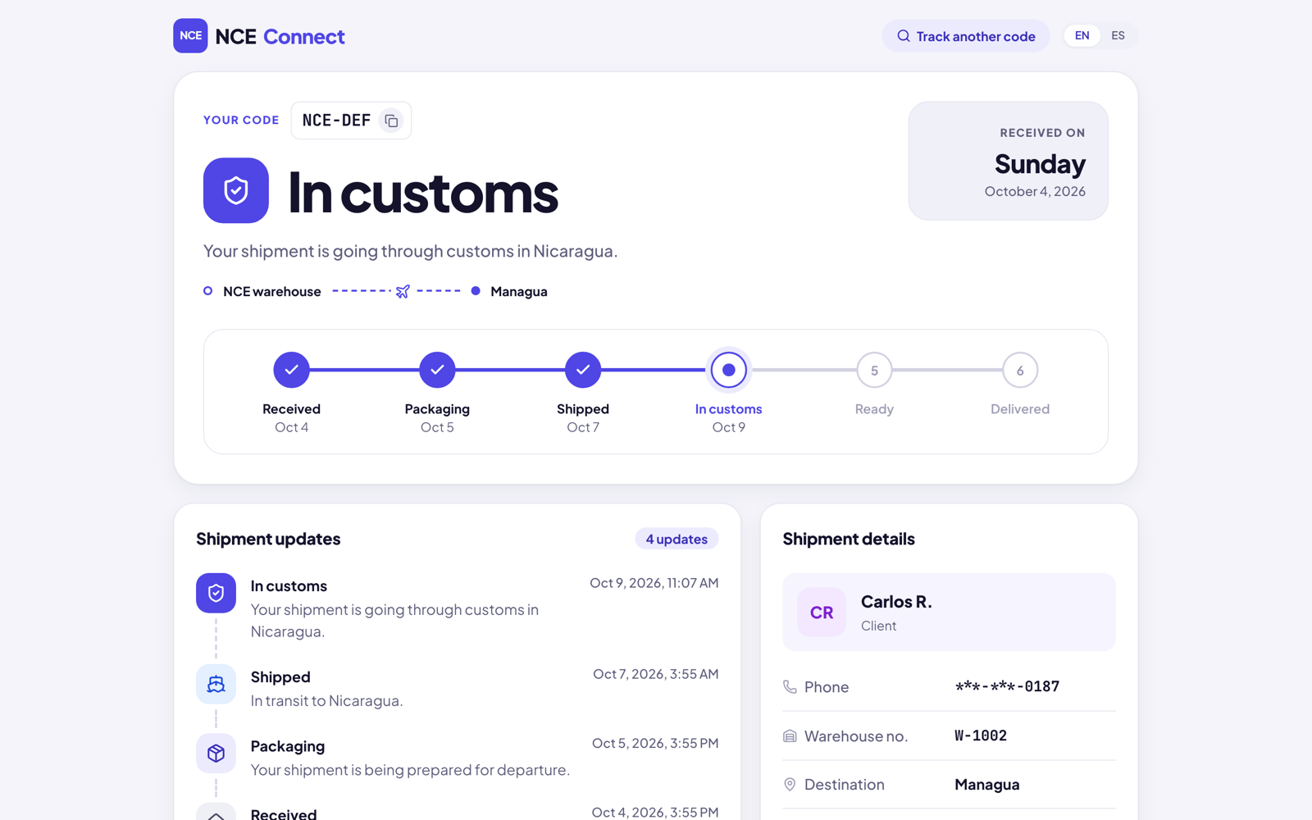
Task: Click the NCE logo badge
Action: click(x=190, y=36)
